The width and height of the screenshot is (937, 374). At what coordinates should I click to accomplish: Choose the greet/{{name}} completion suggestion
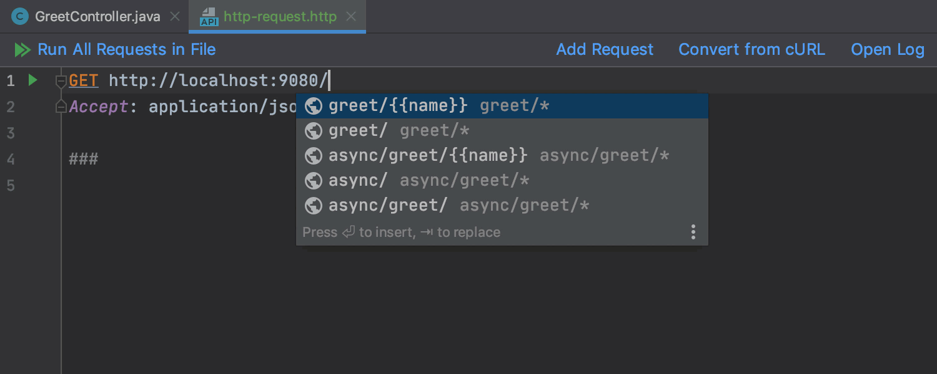pyautogui.click(x=398, y=106)
